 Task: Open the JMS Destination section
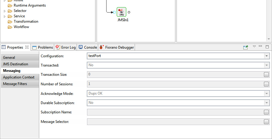16,64
